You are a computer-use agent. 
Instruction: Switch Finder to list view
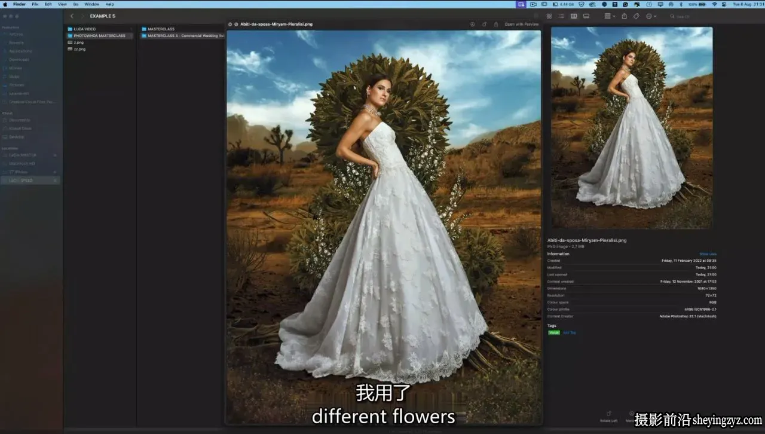(561, 16)
